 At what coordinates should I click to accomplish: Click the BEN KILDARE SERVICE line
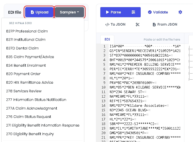point(145,87)
